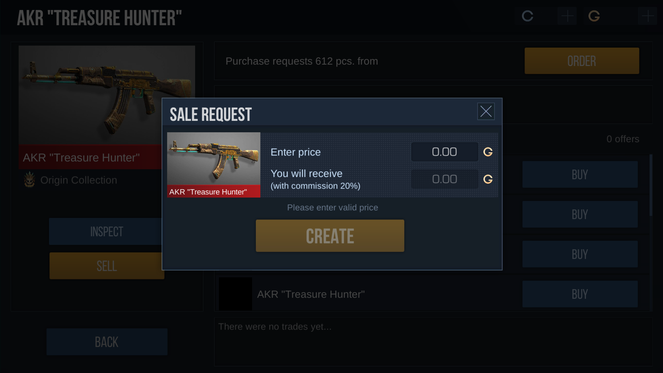Click the INSPECT button

tap(106, 231)
